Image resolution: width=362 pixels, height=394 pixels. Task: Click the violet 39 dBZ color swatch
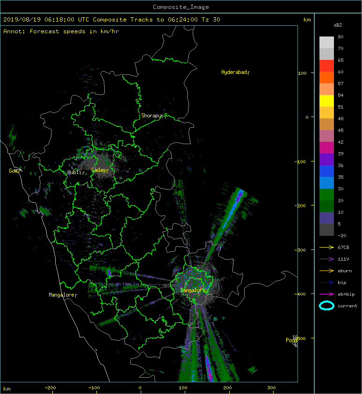tap(326, 159)
